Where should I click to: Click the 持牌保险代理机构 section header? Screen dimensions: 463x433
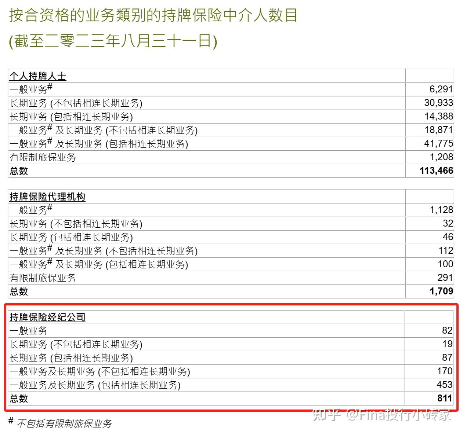point(47,197)
